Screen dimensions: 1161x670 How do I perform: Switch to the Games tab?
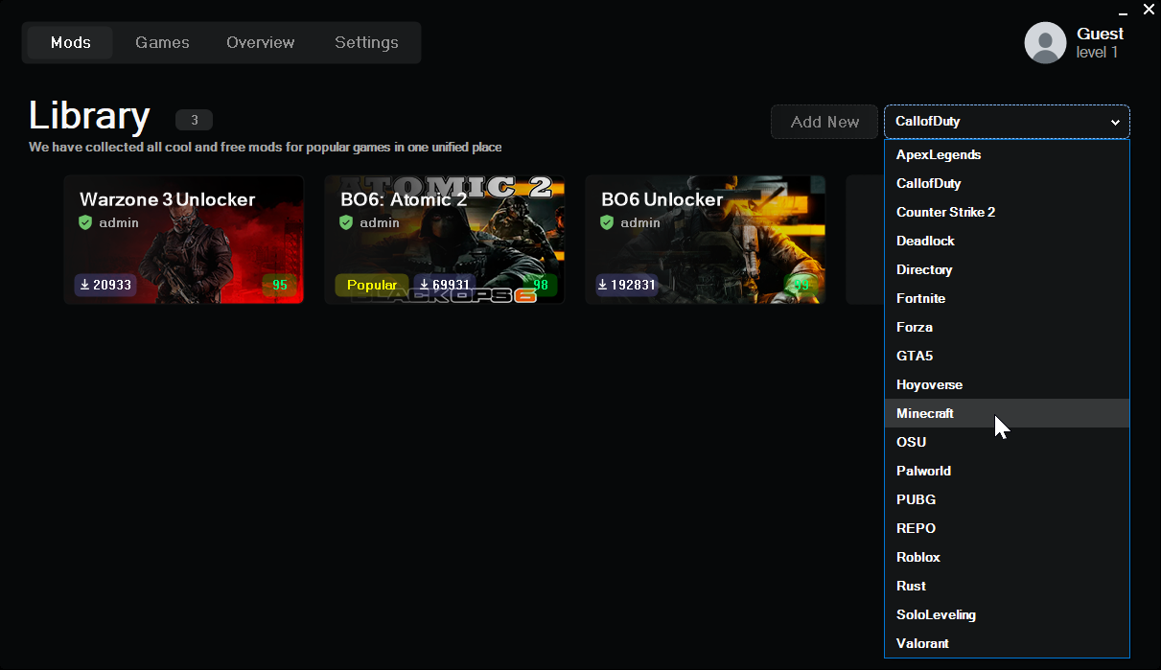[x=162, y=42]
